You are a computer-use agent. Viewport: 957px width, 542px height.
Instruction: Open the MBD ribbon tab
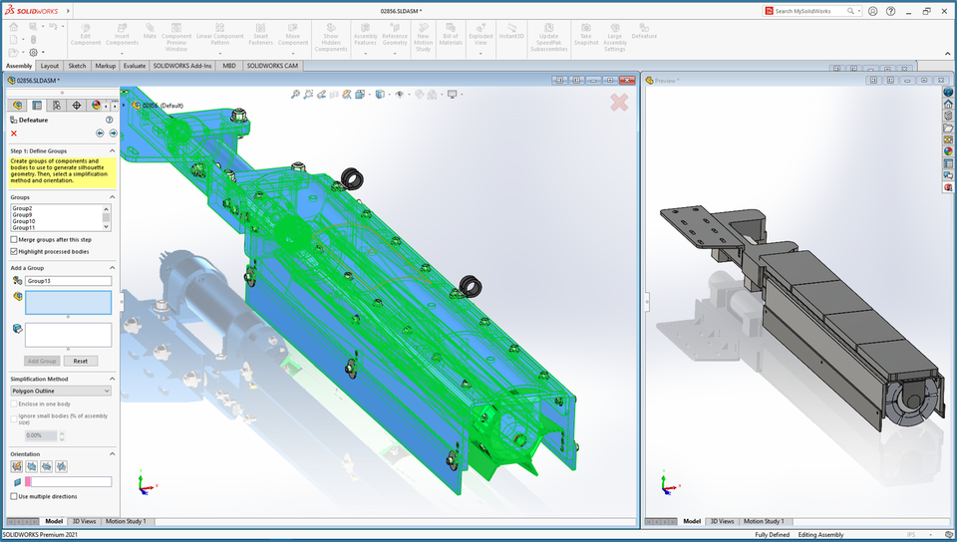point(229,66)
